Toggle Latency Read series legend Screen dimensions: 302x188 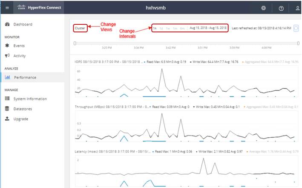click(x=172, y=152)
